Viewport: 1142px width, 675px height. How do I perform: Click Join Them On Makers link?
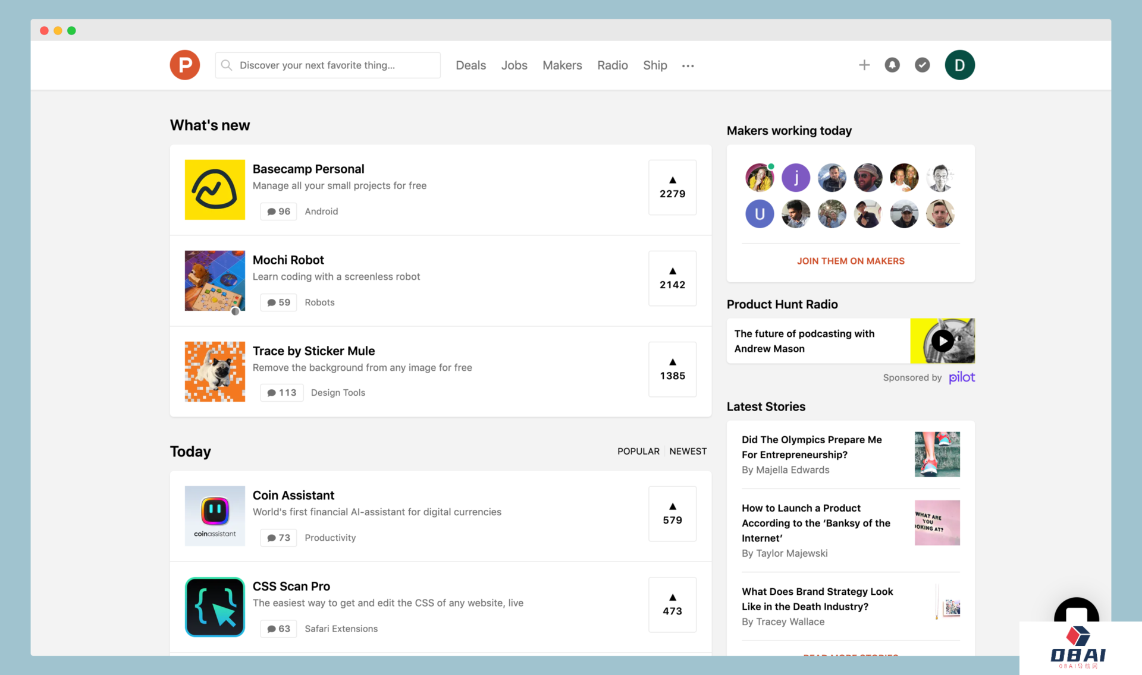851,261
